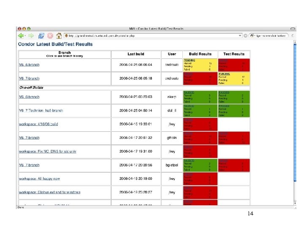This screenshot has height=228, width=304.
Task: Click the red build result in gthain's row
Action: click(200, 138)
